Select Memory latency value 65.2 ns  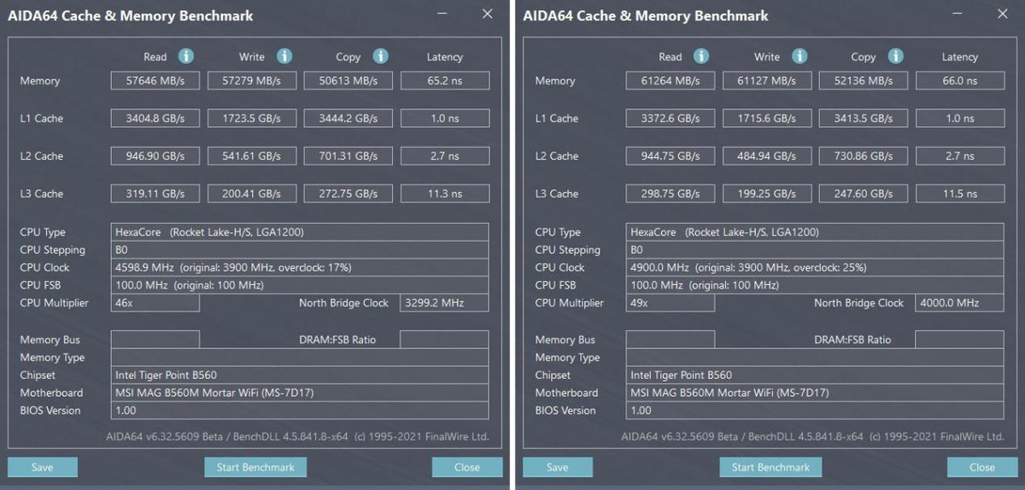point(445,80)
